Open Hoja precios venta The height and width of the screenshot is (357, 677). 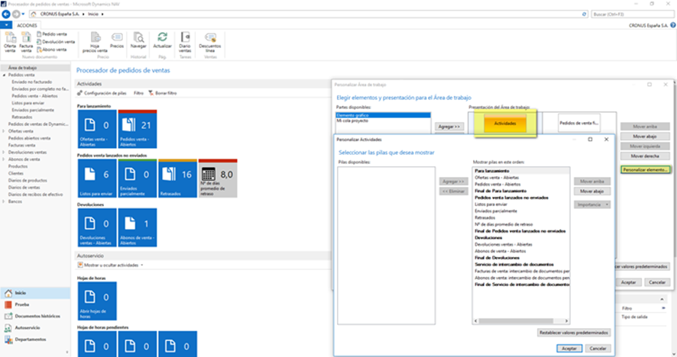pos(95,42)
